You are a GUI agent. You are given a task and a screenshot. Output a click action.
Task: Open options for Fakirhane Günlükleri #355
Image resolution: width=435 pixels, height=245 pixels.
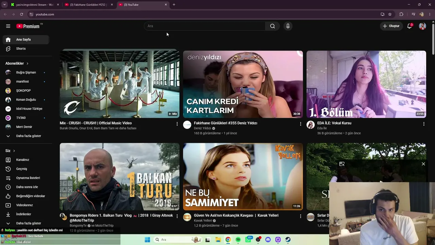coord(300,124)
